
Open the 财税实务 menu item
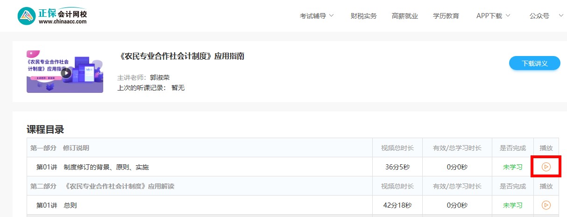363,16
